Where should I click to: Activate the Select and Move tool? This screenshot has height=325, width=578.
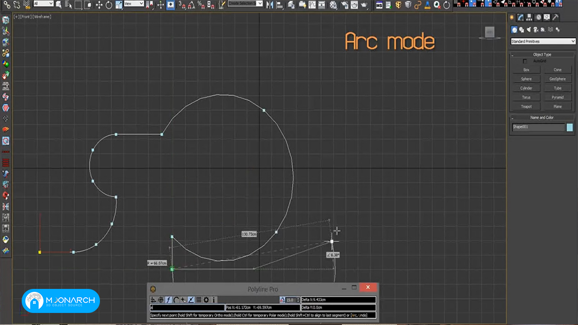coord(99,5)
